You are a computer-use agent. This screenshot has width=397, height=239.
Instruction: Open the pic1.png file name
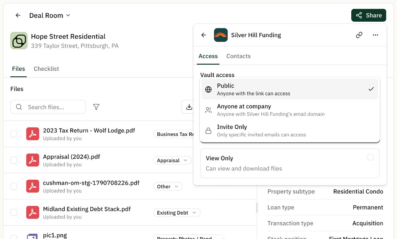tap(55, 236)
